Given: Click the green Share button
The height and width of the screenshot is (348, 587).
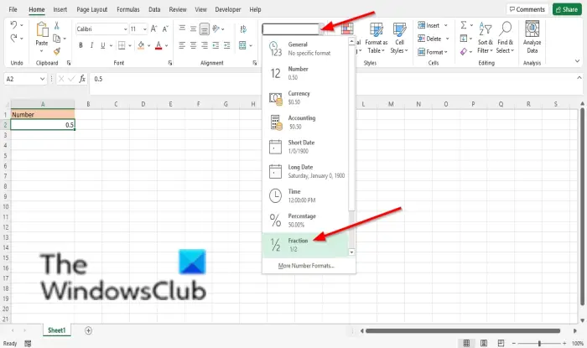Looking at the screenshot, I should [567, 9].
